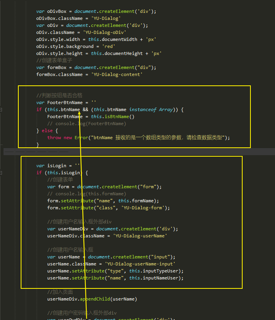Viewport: 275px width, 320px height.
Task: Click the commented 'console.log(this.formName)' line
Action: [87, 194]
